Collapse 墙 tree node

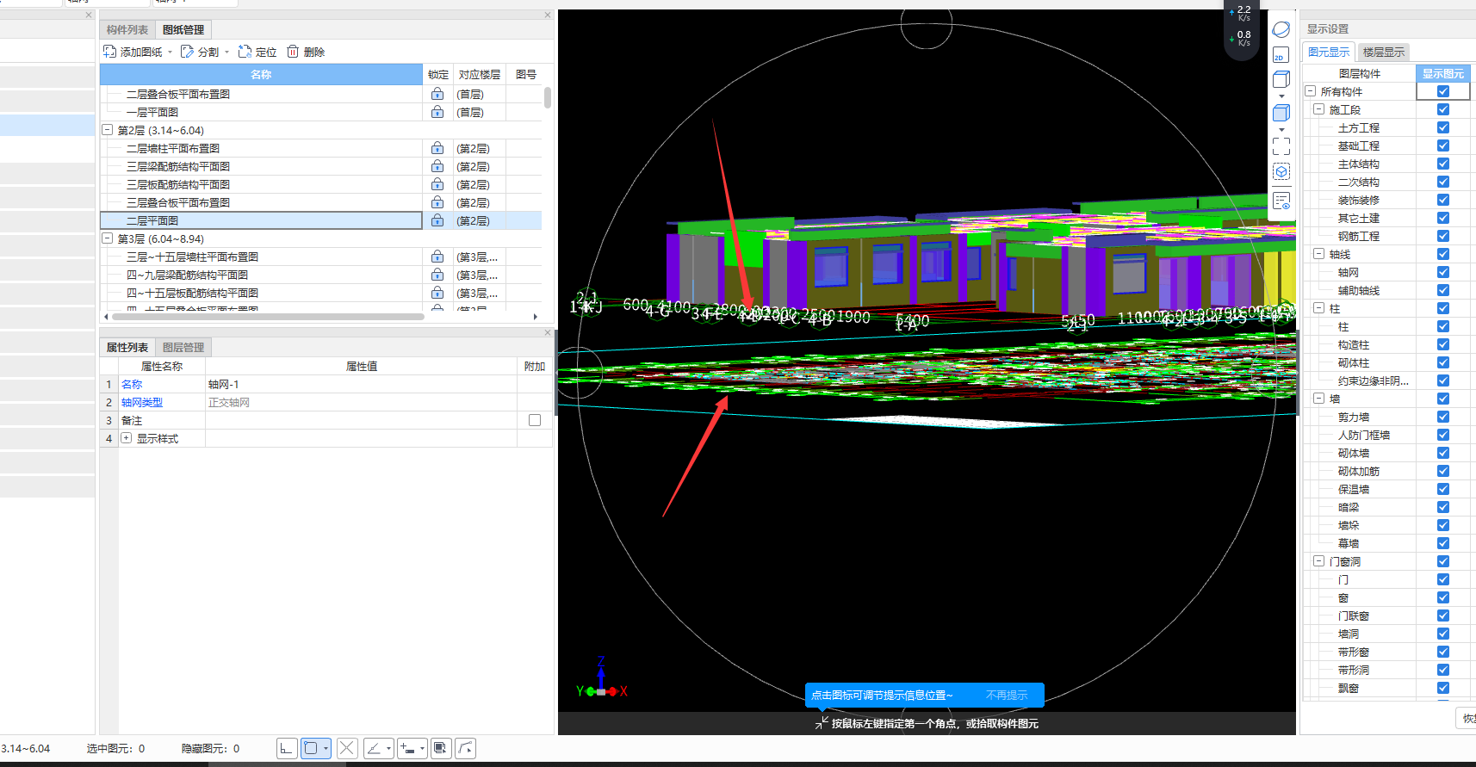pos(1318,399)
